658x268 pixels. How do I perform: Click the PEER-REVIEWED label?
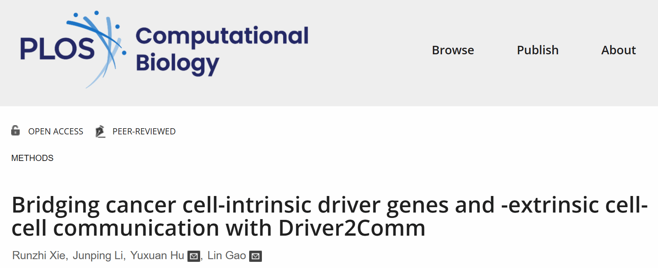point(144,132)
